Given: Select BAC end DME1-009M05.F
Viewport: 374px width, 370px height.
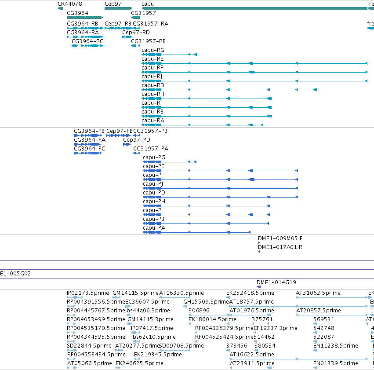Looking at the screenshot, I should click(259, 243).
